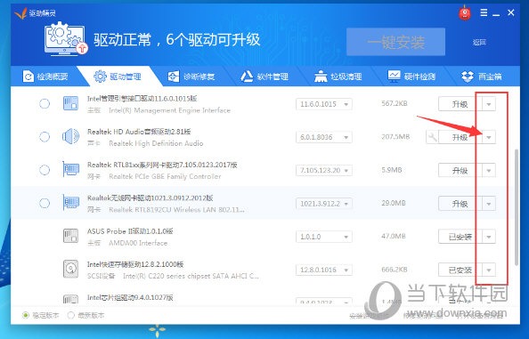Select the Intel管理引擎接口驱动 radio button
The image size is (529, 339).
tap(45, 103)
